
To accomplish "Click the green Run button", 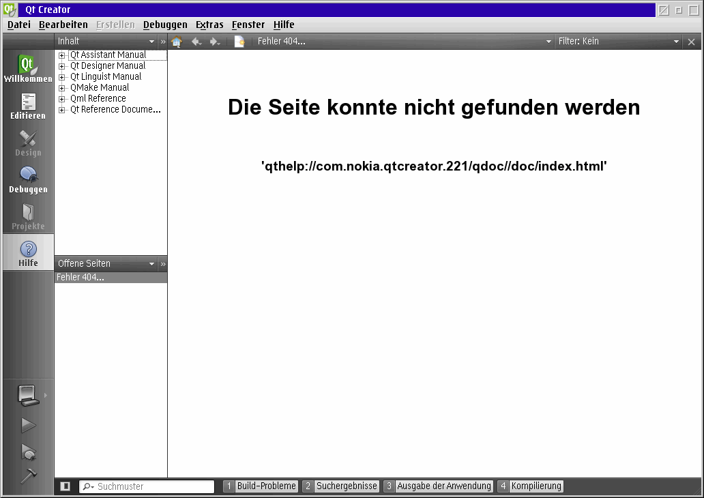I will pos(28,425).
